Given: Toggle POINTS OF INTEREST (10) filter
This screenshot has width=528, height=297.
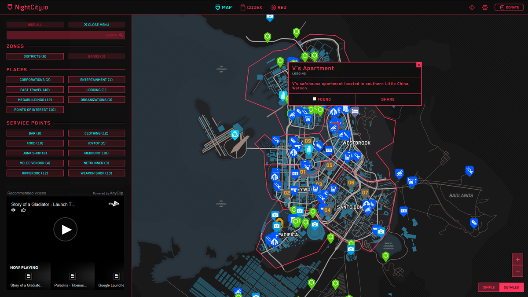Looking at the screenshot, I should pos(35,110).
